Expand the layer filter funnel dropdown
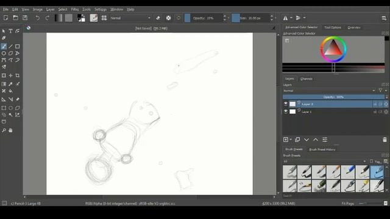The image size is (390, 219). [382, 91]
